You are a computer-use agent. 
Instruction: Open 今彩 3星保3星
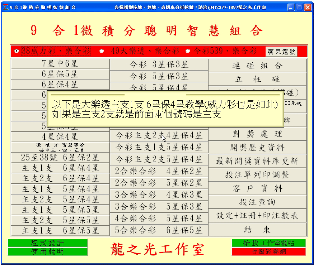pyautogui.click(x=159, y=64)
